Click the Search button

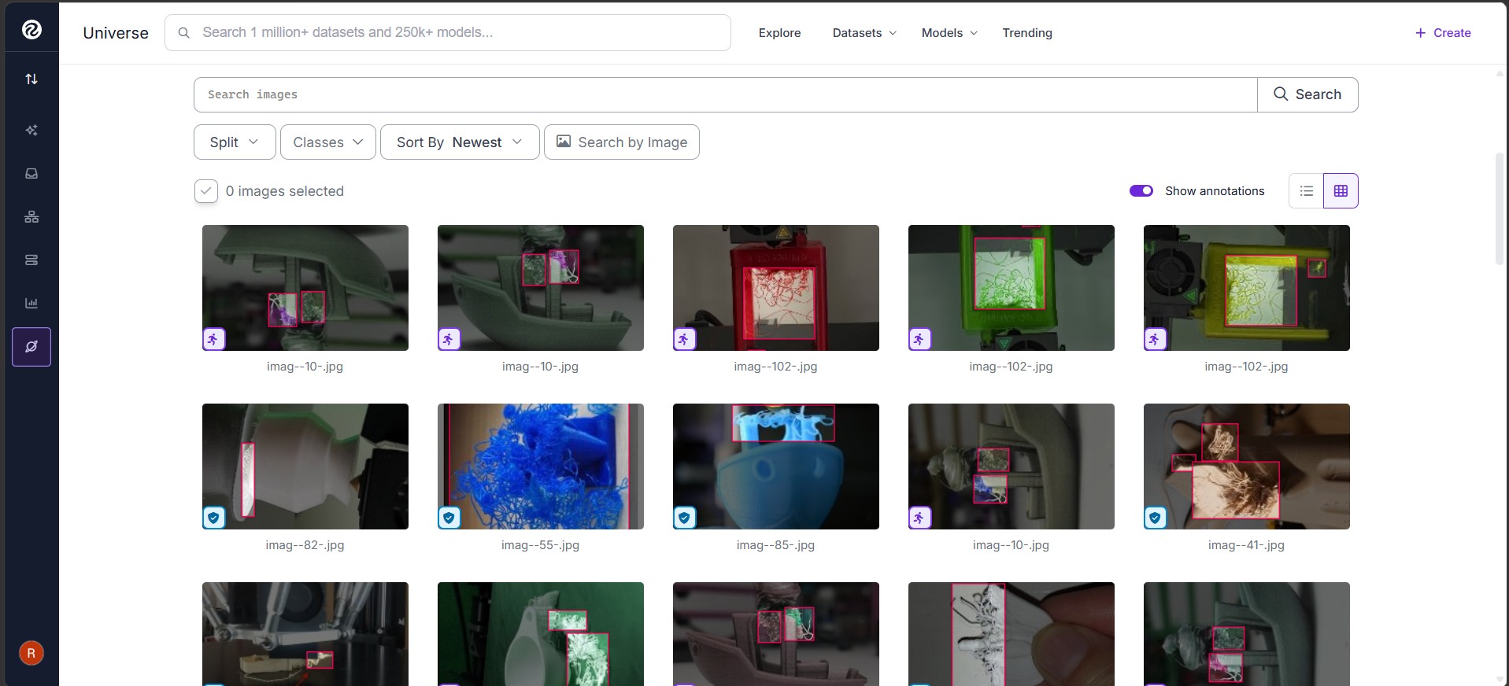(x=1307, y=94)
